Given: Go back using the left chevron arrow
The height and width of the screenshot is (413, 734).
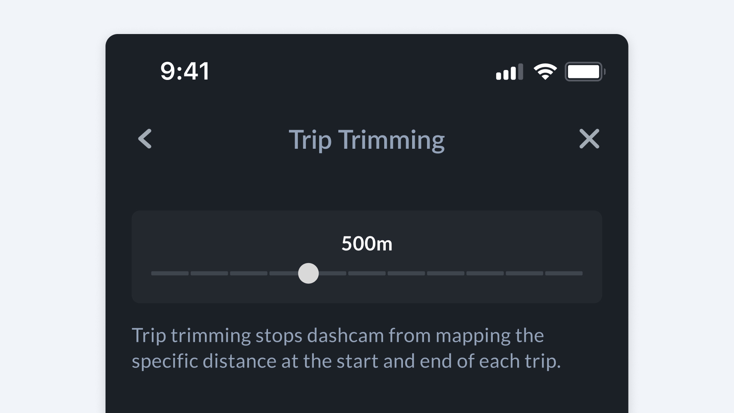Looking at the screenshot, I should tap(145, 138).
